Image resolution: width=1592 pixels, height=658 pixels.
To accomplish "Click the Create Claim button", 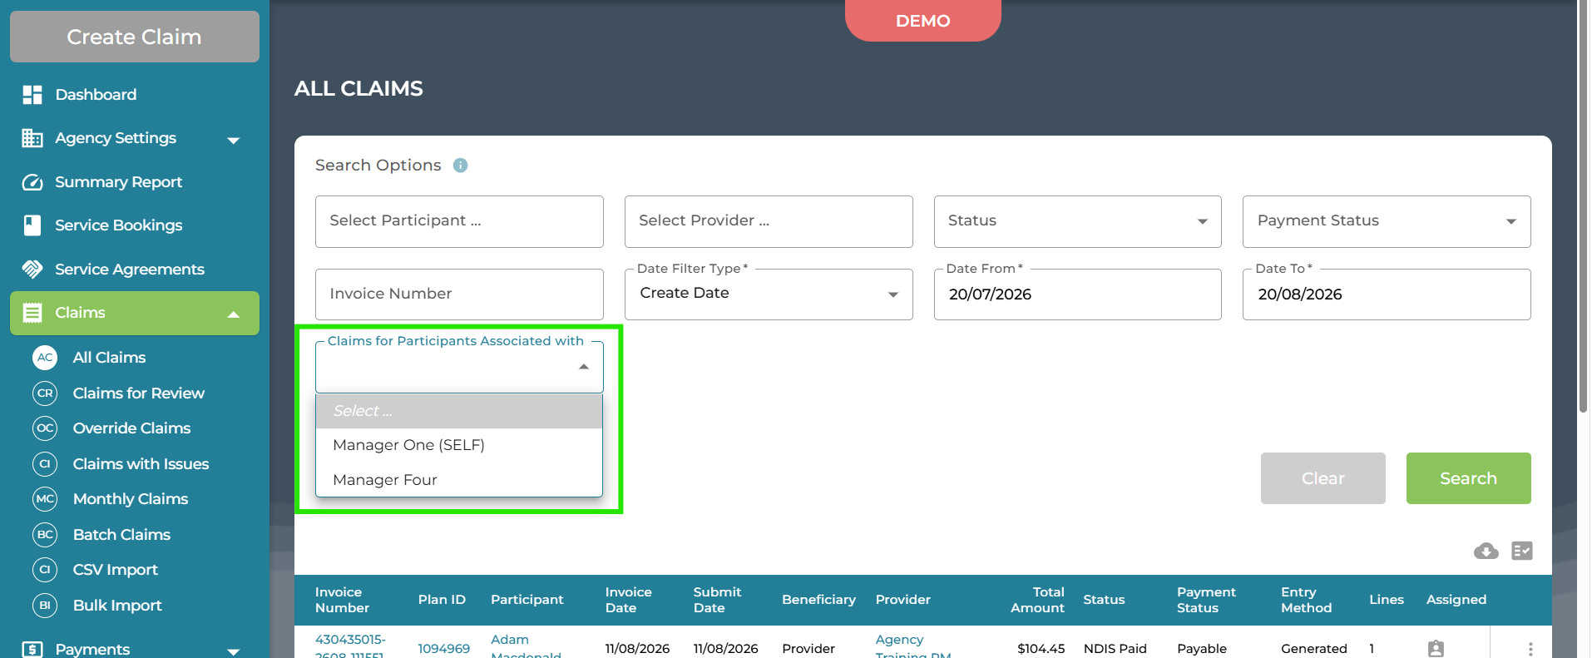I will 135,37.
